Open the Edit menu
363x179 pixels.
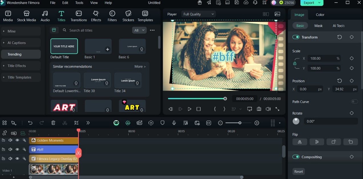click(x=65, y=3)
